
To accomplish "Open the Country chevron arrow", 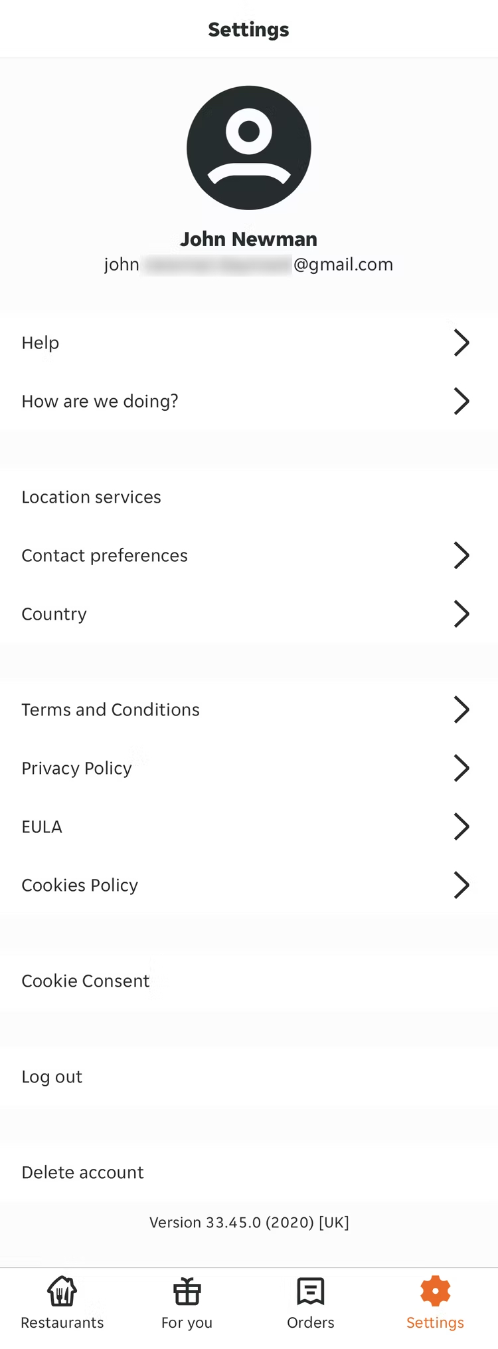I will [461, 614].
